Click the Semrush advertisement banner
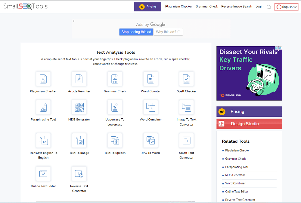This screenshot has height=203, width=301. (x=249, y=73)
